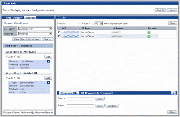The width and height of the screenshot is (180, 117).
Task: Click the Switch button
Action: [x=160, y=10]
